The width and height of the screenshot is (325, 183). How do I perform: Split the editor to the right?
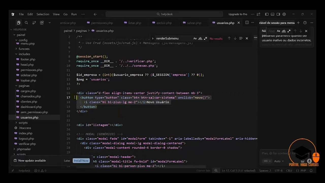point(247,23)
